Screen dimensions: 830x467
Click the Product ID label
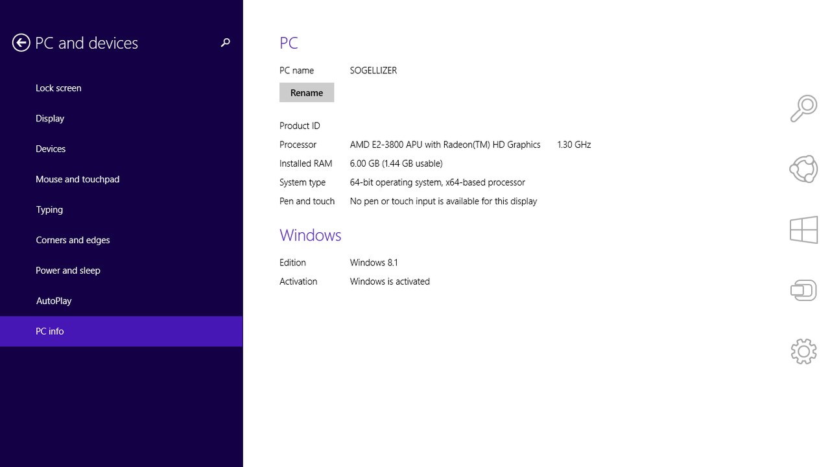pyautogui.click(x=300, y=126)
